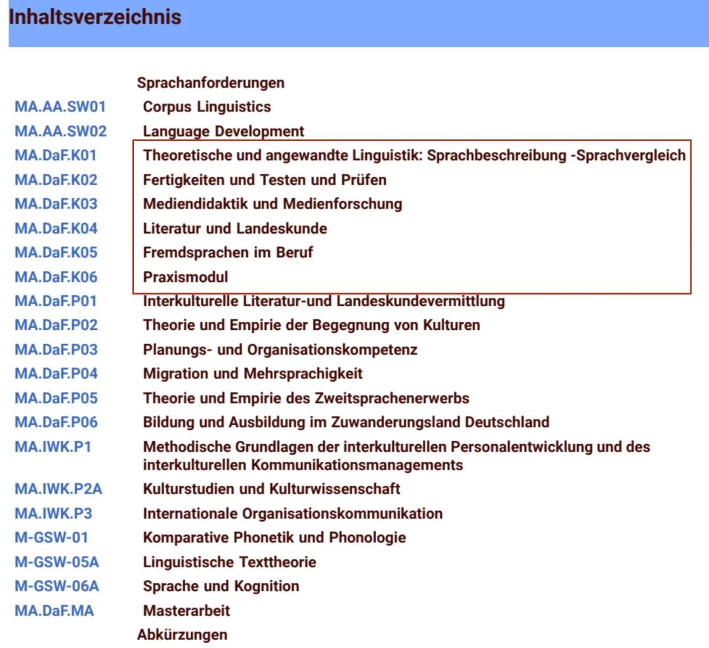Open Kulturstudien und Kulturwissenschaft entry
Viewport: 709px width, 648px height.
point(271,489)
